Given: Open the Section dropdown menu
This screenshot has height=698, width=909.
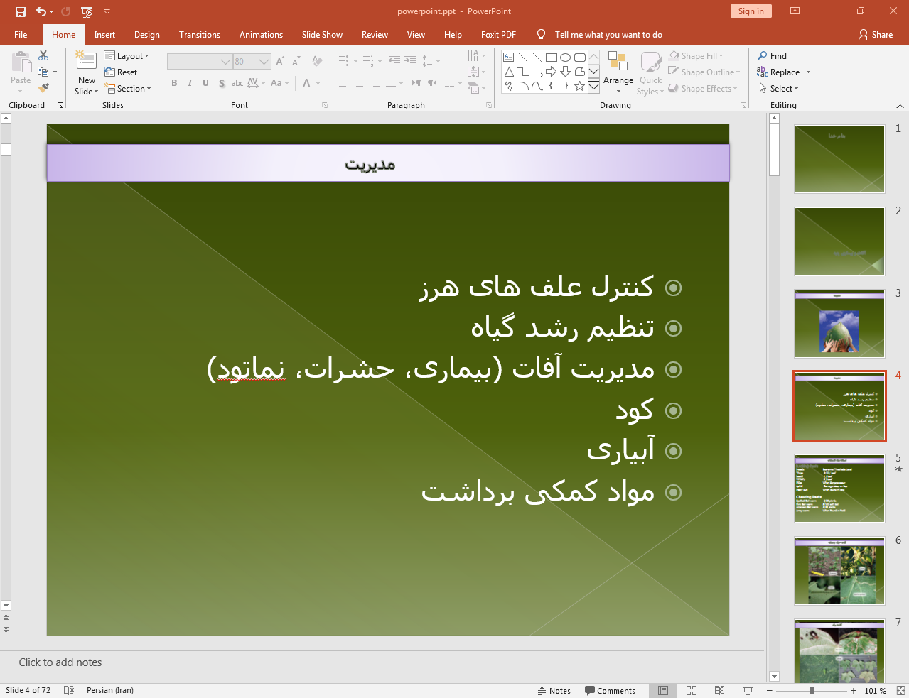Looking at the screenshot, I should [x=128, y=89].
